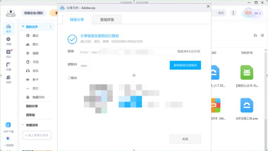The height and width of the screenshot is (151, 268).
Task: Click the blurred QR code image
Action: [98, 99]
